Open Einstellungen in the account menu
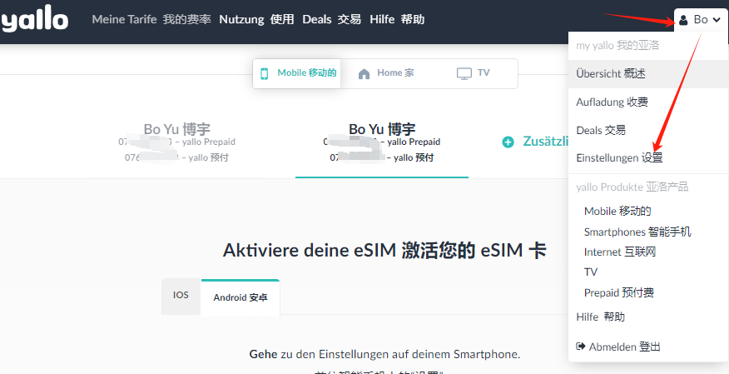 [648, 157]
